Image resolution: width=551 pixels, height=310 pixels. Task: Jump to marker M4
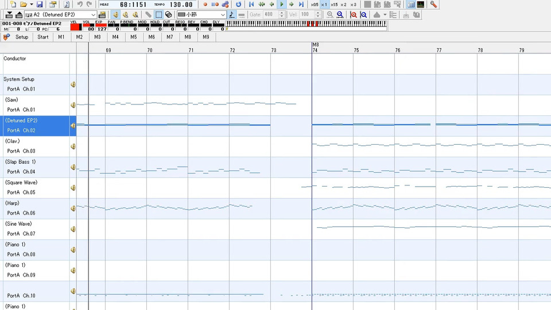coord(115,37)
